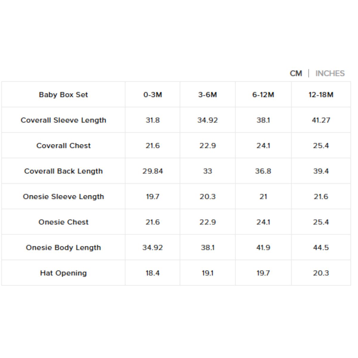The width and height of the screenshot is (358, 358).
Task: Click the 18.4 hat opening value
Action: [152, 273]
